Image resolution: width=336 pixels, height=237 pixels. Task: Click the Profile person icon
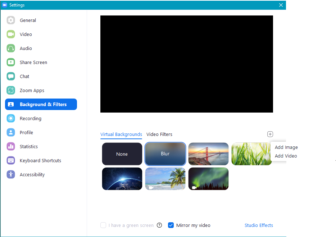click(x=11, y=132)
